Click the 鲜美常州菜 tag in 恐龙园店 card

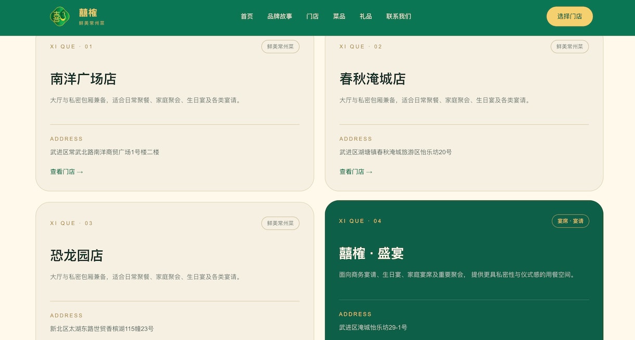[x=280, y=223]
